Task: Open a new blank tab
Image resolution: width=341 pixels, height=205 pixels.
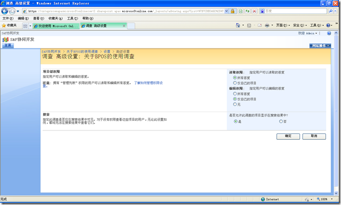Action: [x=131, y=26]
